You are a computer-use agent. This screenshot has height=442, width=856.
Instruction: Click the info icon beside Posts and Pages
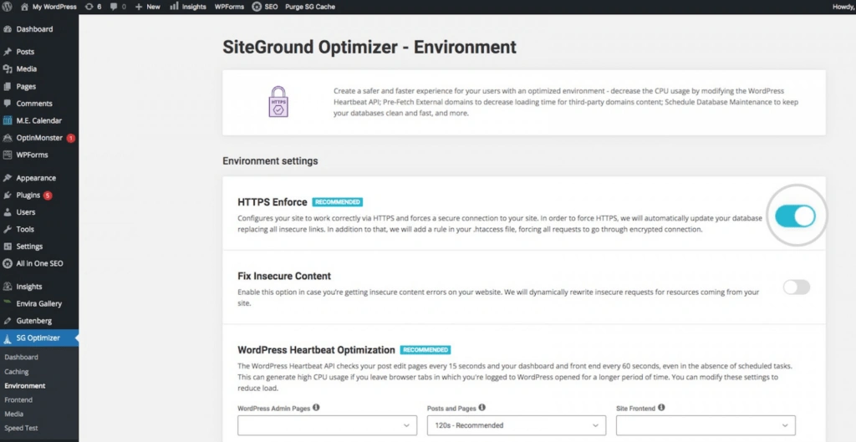(481, 408)
